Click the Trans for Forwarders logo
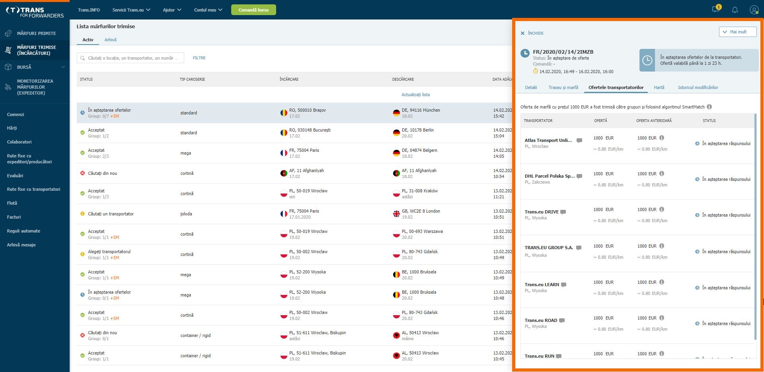Viewport: 764px width, 372px height. [x=35, y=12]
